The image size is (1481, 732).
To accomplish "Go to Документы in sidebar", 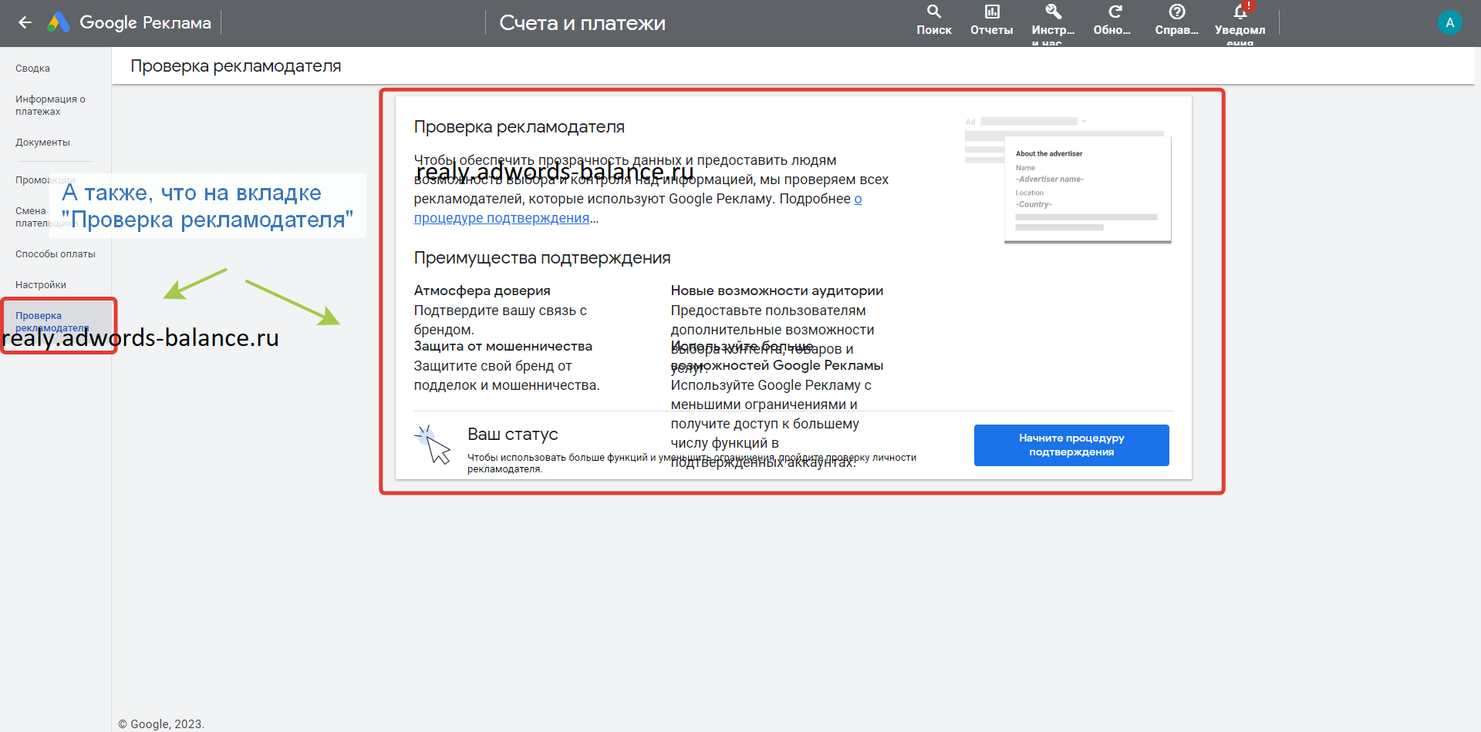I will pyautogui.click(x=42, y=143).
